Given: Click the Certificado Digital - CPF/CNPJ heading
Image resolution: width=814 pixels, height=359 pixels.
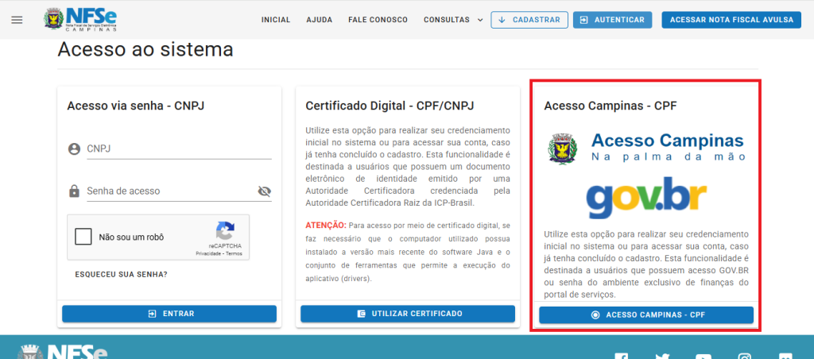Looking at the screenshot, I should click(x=390, y=106).
